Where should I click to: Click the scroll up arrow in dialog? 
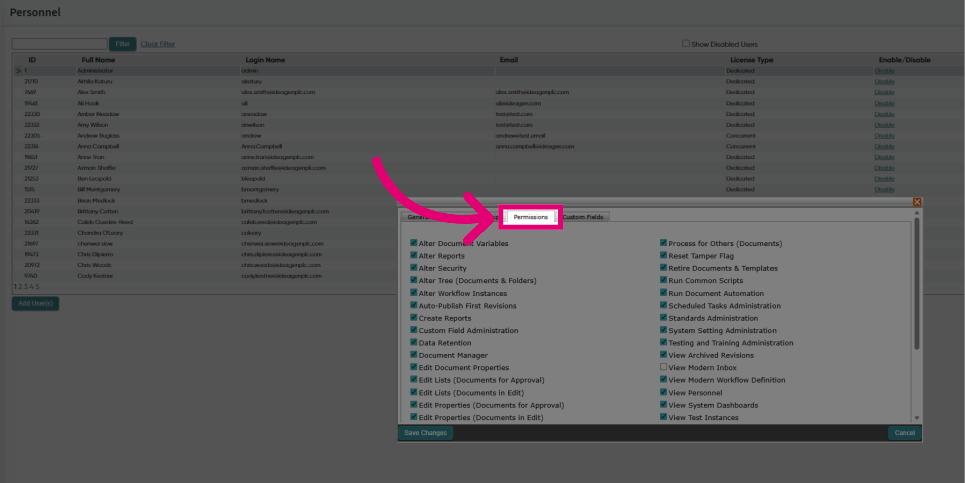(917, 213)
